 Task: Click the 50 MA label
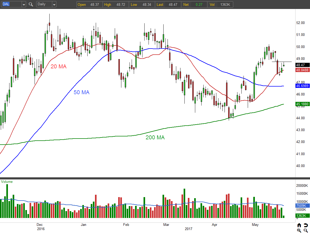click(82, 92)
